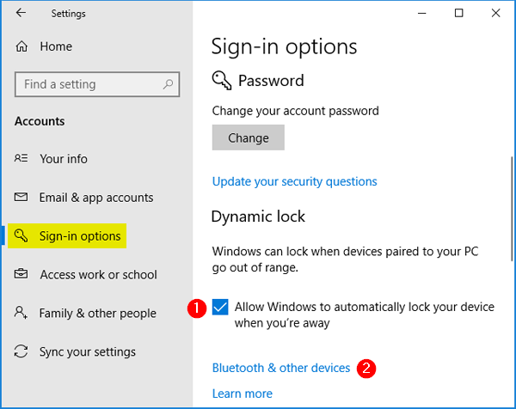
Task: Click the envelope icon for Email & app accounts
Action: click(21, 198)
